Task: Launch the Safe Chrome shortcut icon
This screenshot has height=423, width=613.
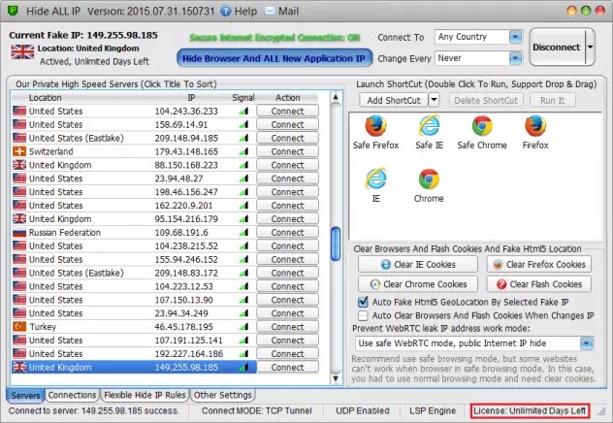Action: [482, 126]
